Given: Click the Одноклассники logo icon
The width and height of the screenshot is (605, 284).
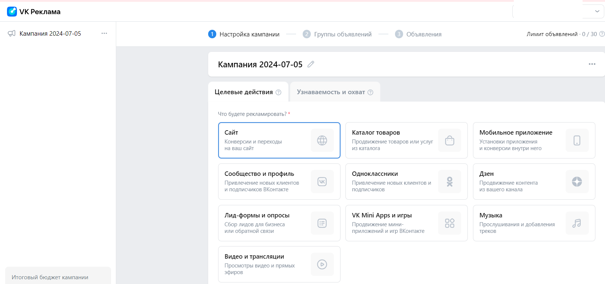Looking at the screenshot, I should click(x=449, y=182).
